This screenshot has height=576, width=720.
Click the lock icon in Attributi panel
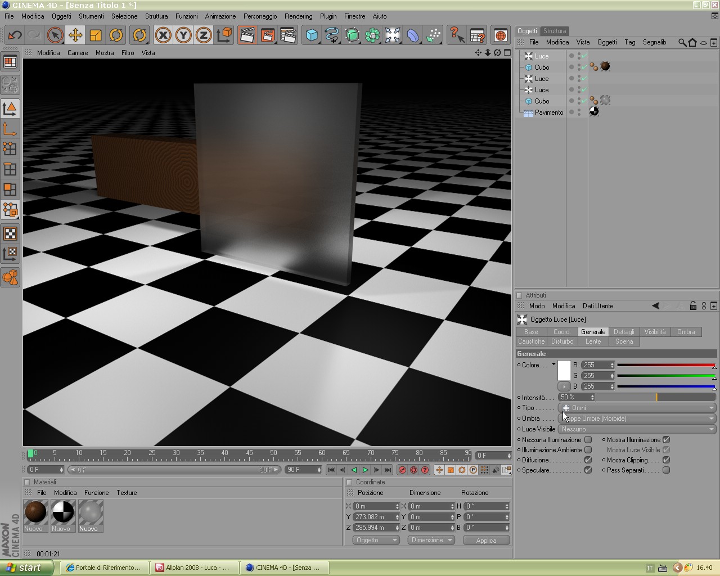[x=693, y=306]
